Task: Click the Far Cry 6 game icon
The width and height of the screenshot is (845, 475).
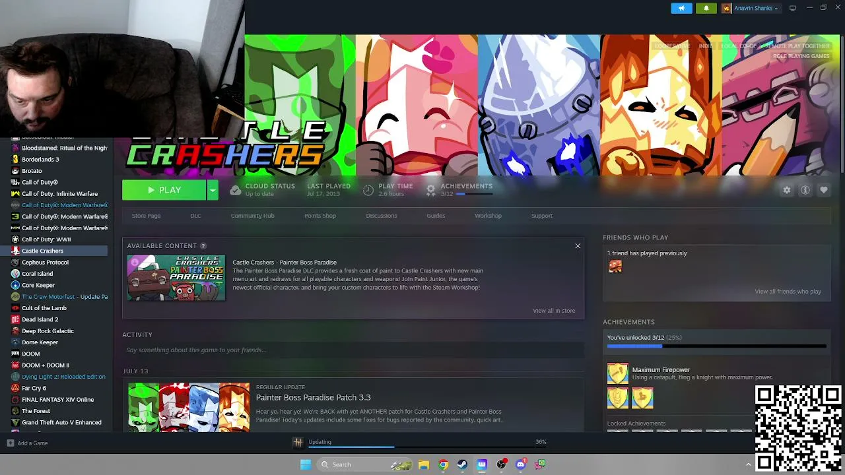Action: click(15, 389)
